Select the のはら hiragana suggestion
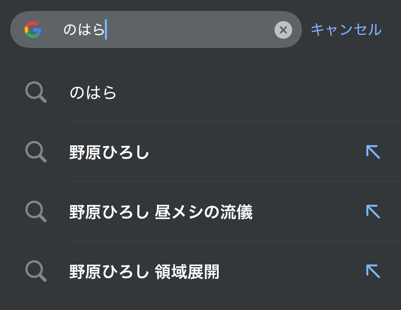 pyautogui.click(x=93, y=93)
